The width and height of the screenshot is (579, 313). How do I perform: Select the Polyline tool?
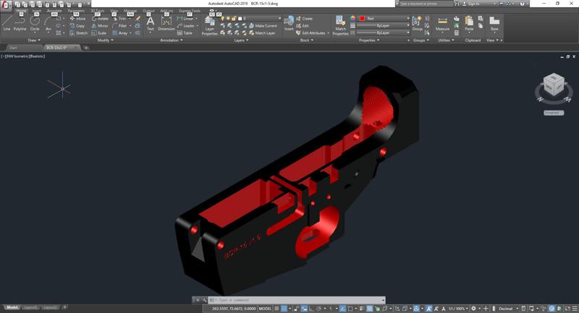point(20,24)
